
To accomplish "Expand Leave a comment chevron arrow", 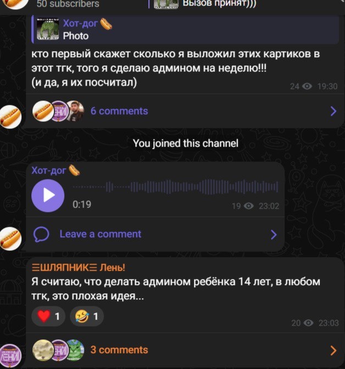I will tap(274, 234).
